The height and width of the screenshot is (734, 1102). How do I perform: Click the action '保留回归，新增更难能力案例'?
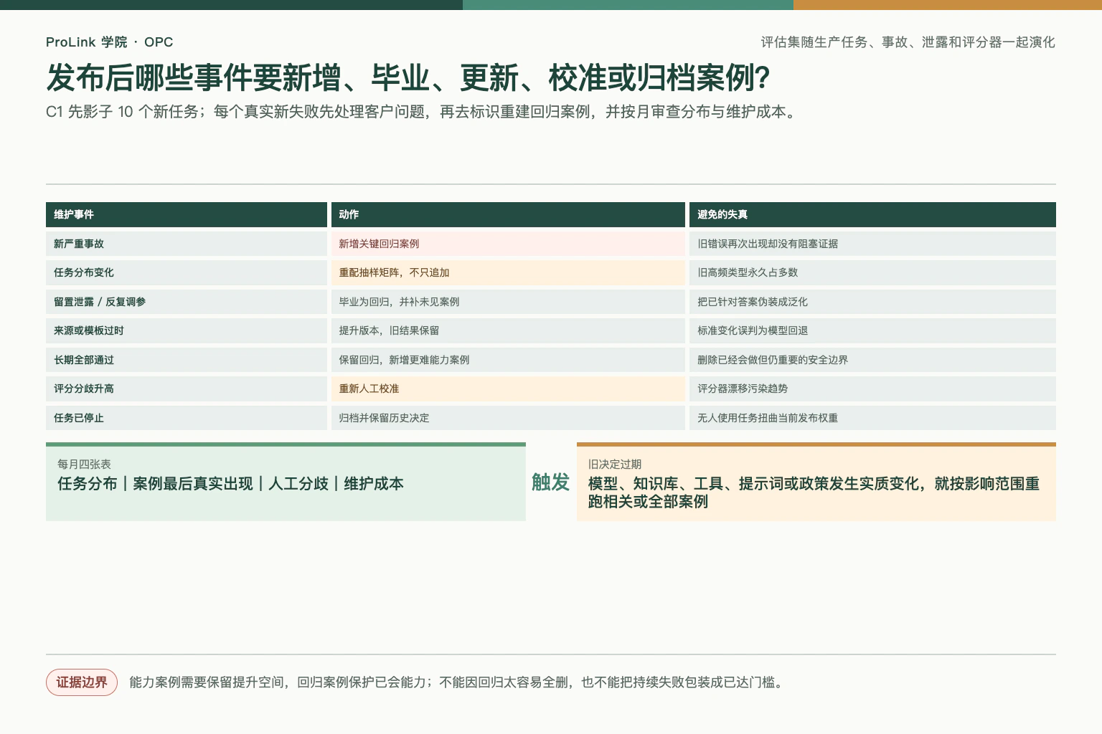508,360
